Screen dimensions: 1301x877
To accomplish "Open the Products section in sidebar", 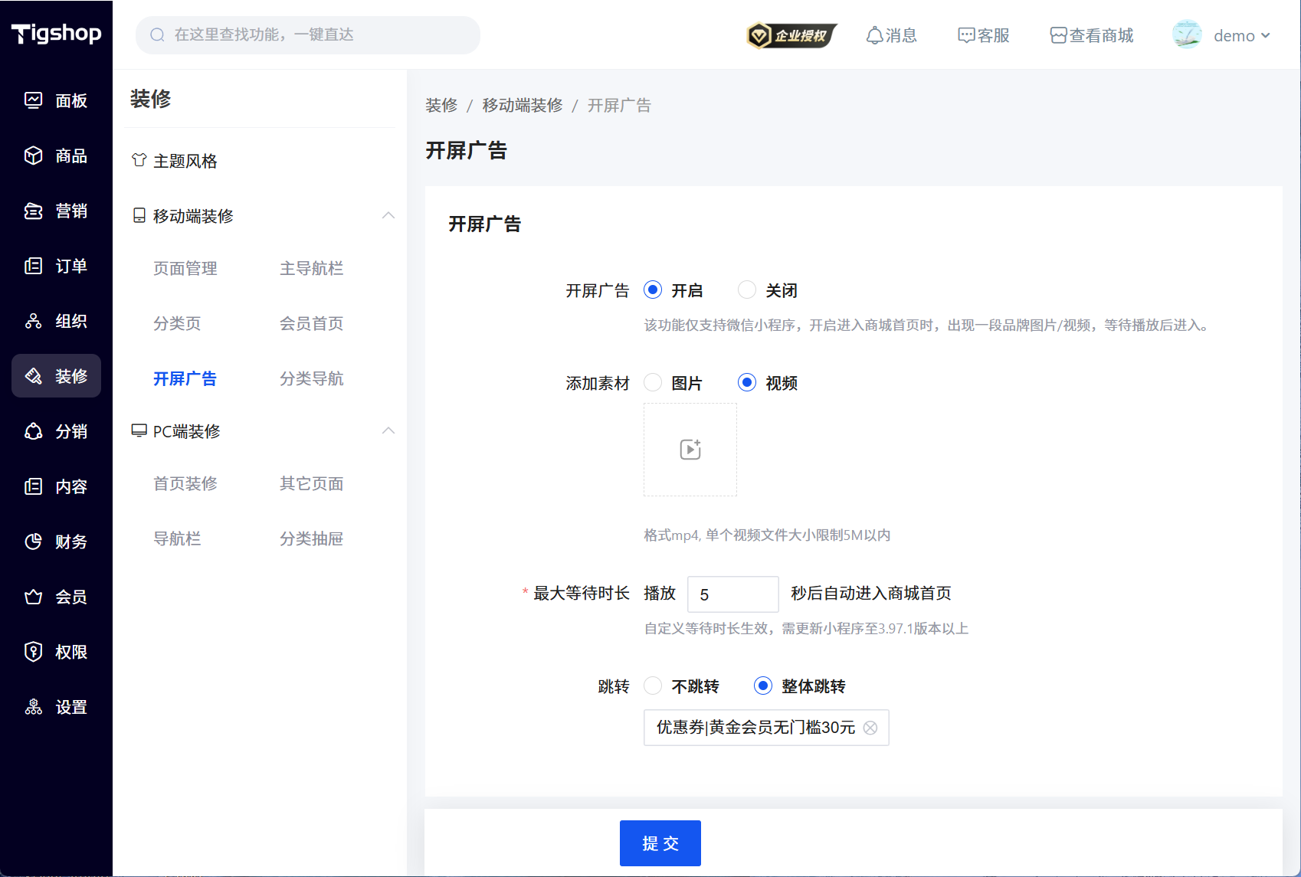I will click(56, 156).
